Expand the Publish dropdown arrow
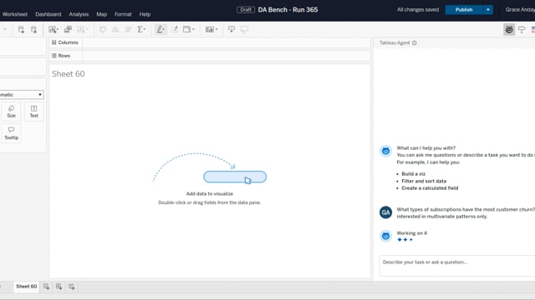Screen dimensions: 535x300 (x=488, y=10)
